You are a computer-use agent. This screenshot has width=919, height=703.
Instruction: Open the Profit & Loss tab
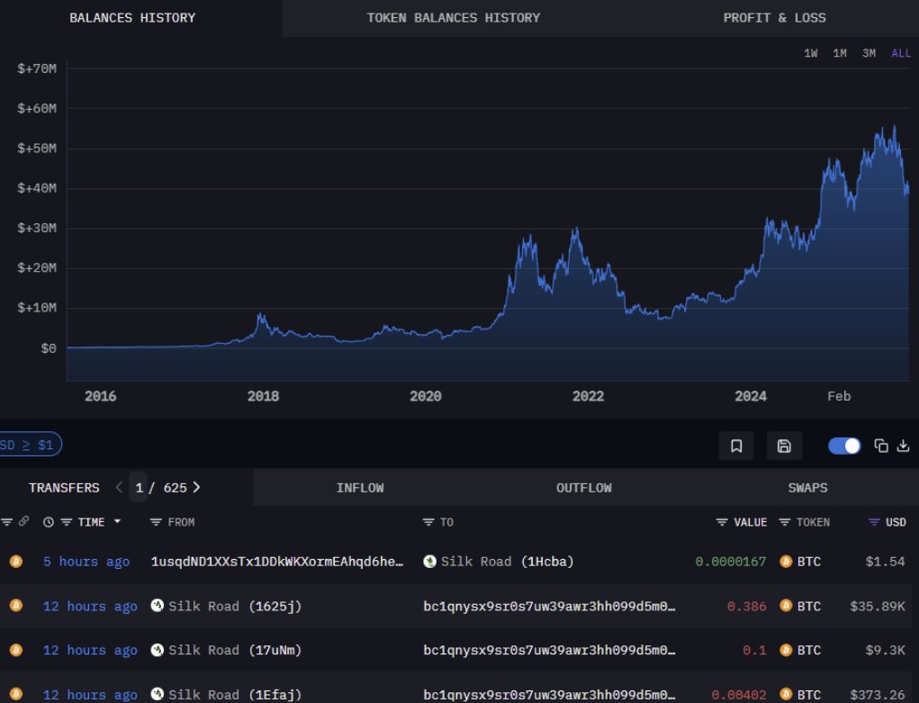pos(774,18)
